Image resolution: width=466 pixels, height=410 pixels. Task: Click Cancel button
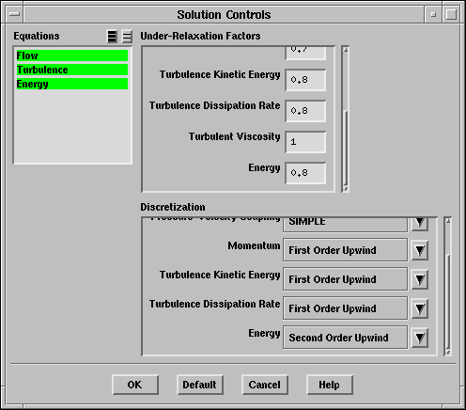[x=265, y=385]
